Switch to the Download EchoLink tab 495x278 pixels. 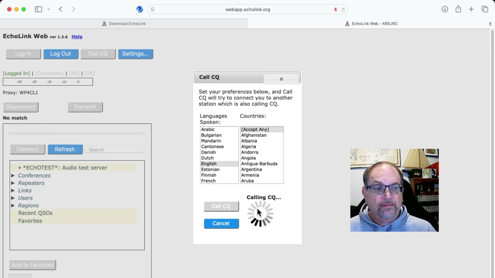[x=124, y=24]
